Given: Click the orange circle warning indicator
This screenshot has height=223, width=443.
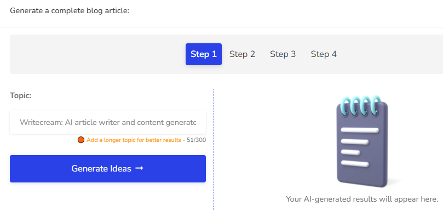Looking at the screenshot, I should click(x=81, y=140).
